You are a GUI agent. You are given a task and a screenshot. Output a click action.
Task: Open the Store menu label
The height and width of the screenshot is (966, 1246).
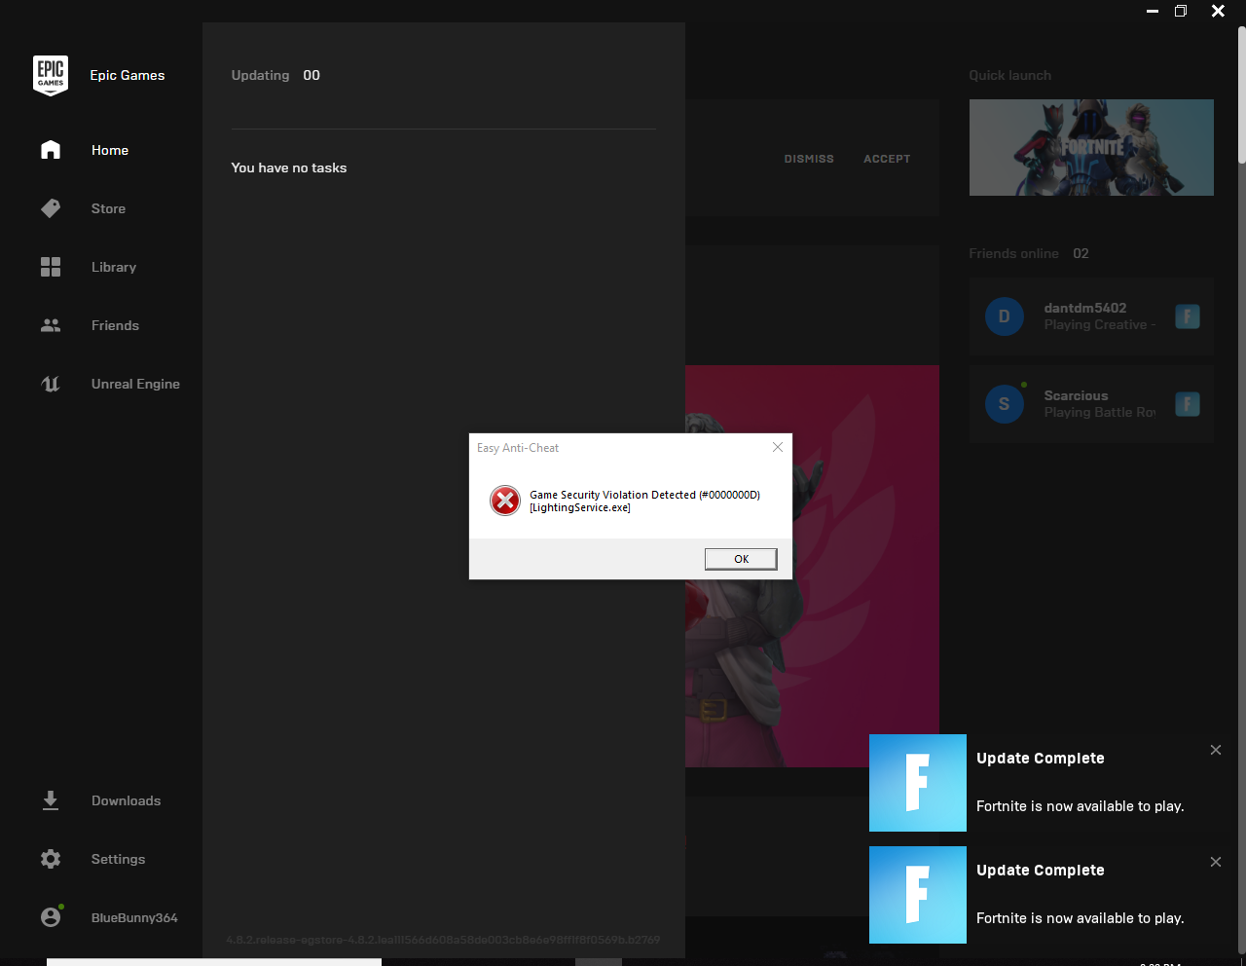(x=108, y=208)
